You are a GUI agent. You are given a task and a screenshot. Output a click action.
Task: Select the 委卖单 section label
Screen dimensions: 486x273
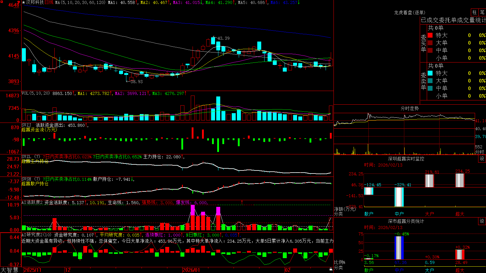(x=423, y=81)
